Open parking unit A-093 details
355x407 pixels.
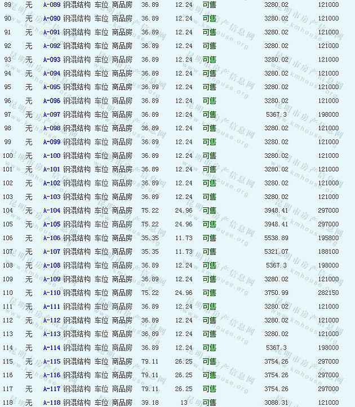click(x=51, y=60)
